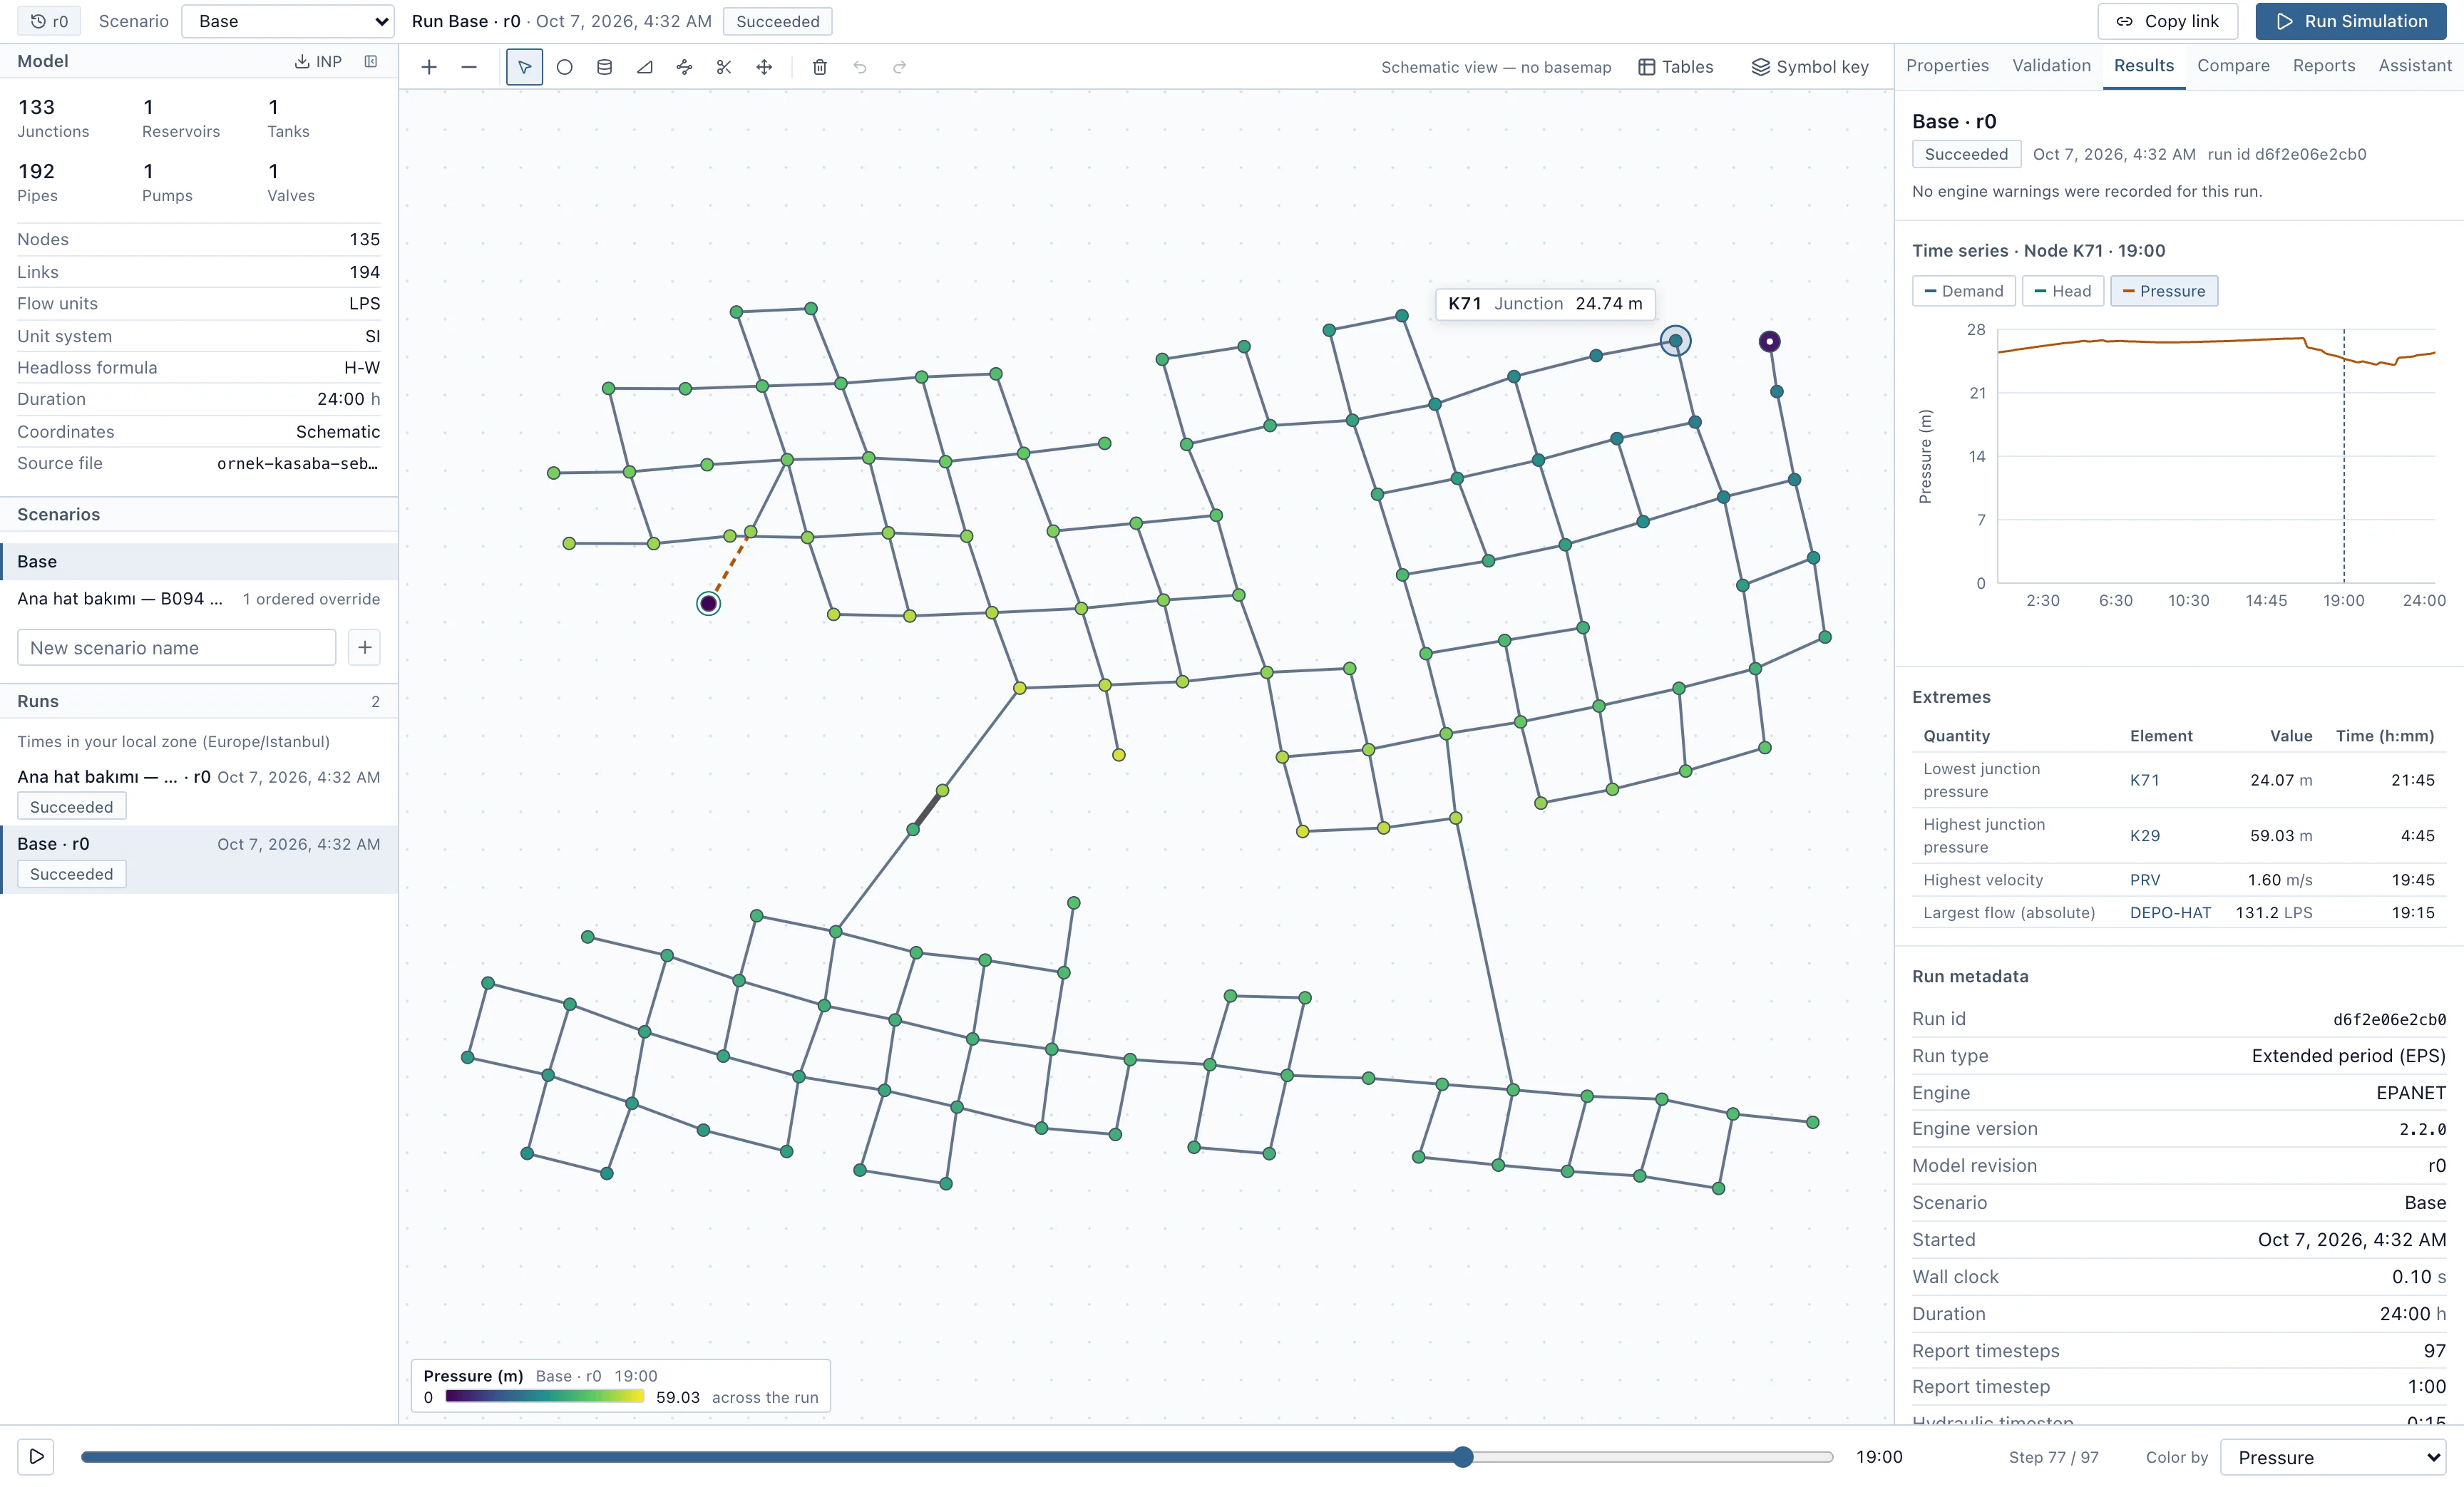The width and height of the screenshot is (2464, 1487).
Task: Open the r0 revision history
Action: [50, 21]
